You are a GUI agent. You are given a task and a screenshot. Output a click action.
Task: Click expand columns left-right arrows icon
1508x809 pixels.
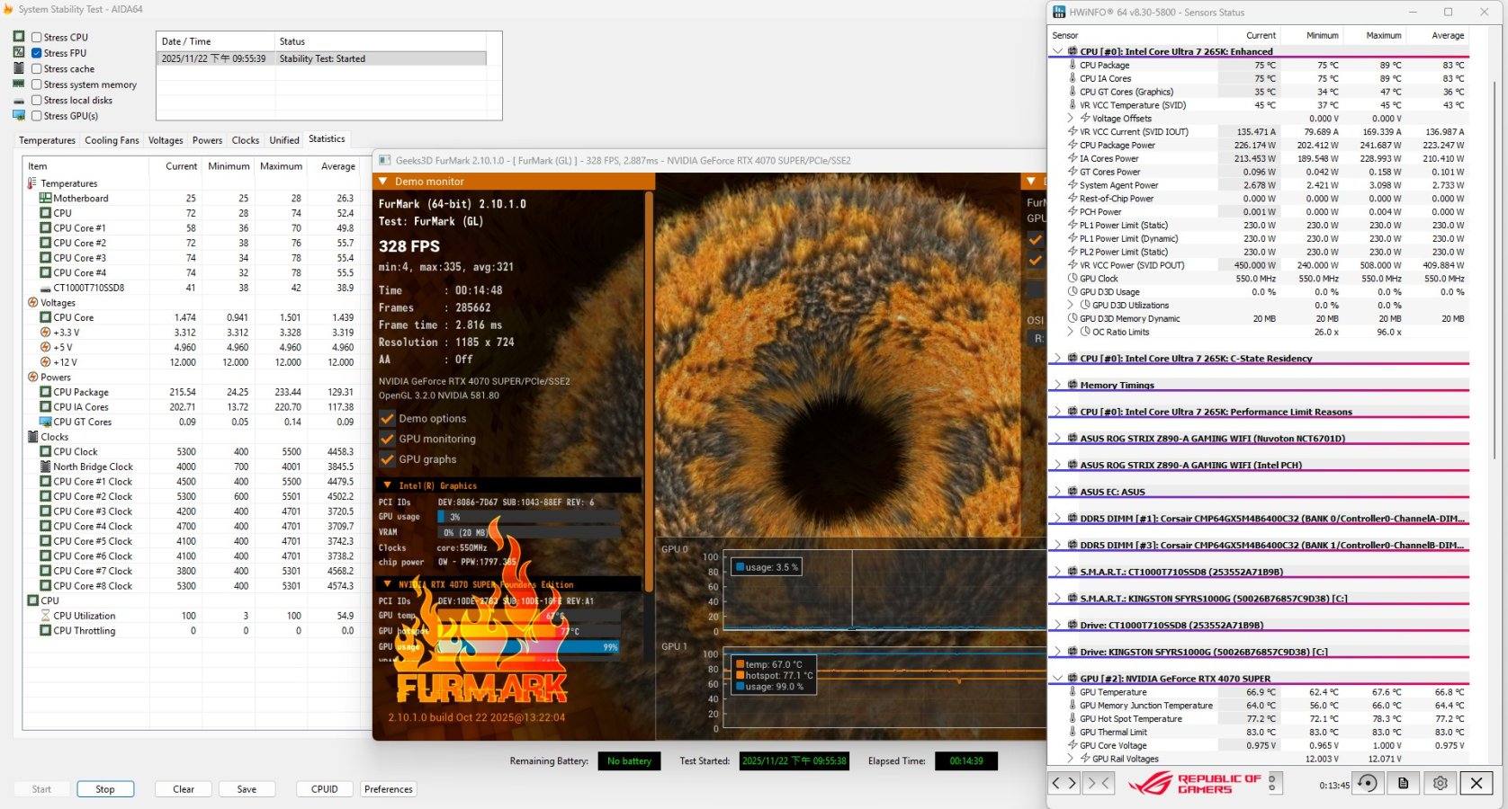[x=1064, y=783]
